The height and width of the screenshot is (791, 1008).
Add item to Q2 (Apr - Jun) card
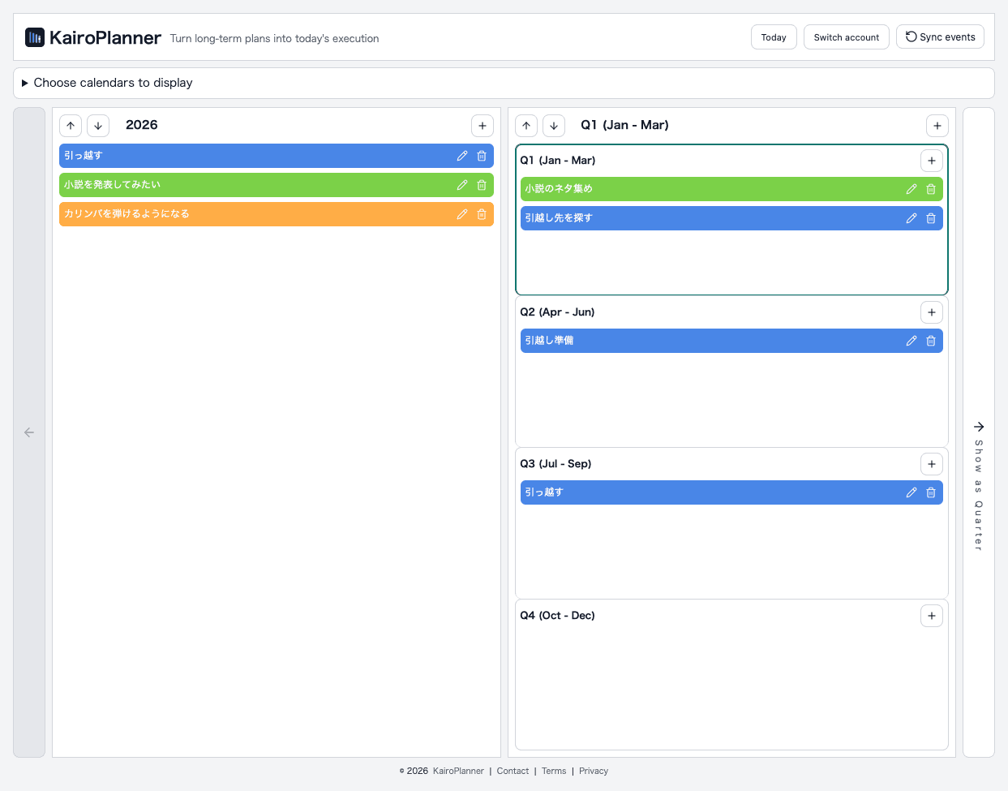[x=932, y=312]
